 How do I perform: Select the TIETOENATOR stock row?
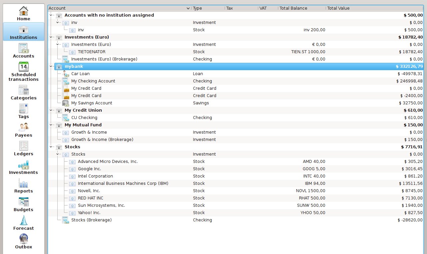pos(236,52)
